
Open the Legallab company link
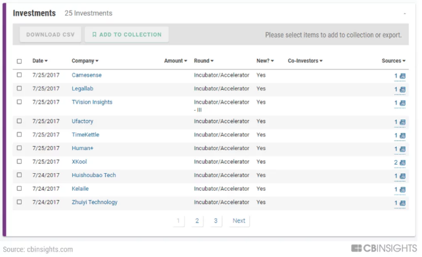point(82,89)
